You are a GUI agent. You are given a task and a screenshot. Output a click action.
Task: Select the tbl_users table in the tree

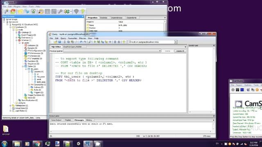click(34, 69)
